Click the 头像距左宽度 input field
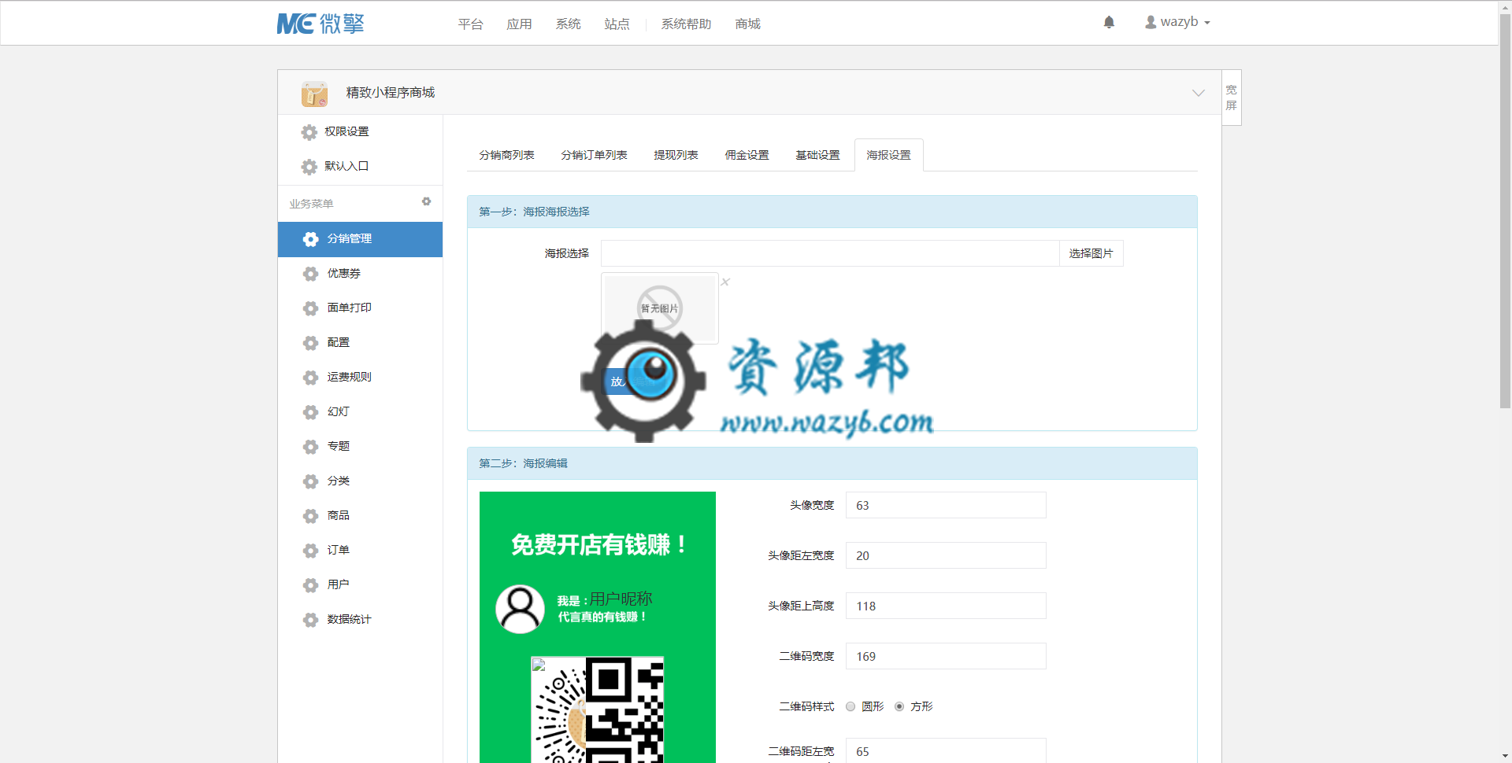 (x=946, y=555)
